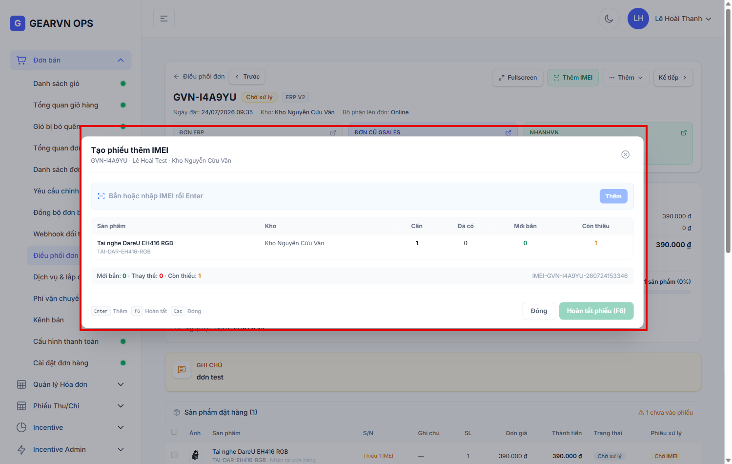Viewport: 732px width, 464px height.
Task: Click Tai nghe DareU EH416 RGB in dialog
Action: pos(135,243)
